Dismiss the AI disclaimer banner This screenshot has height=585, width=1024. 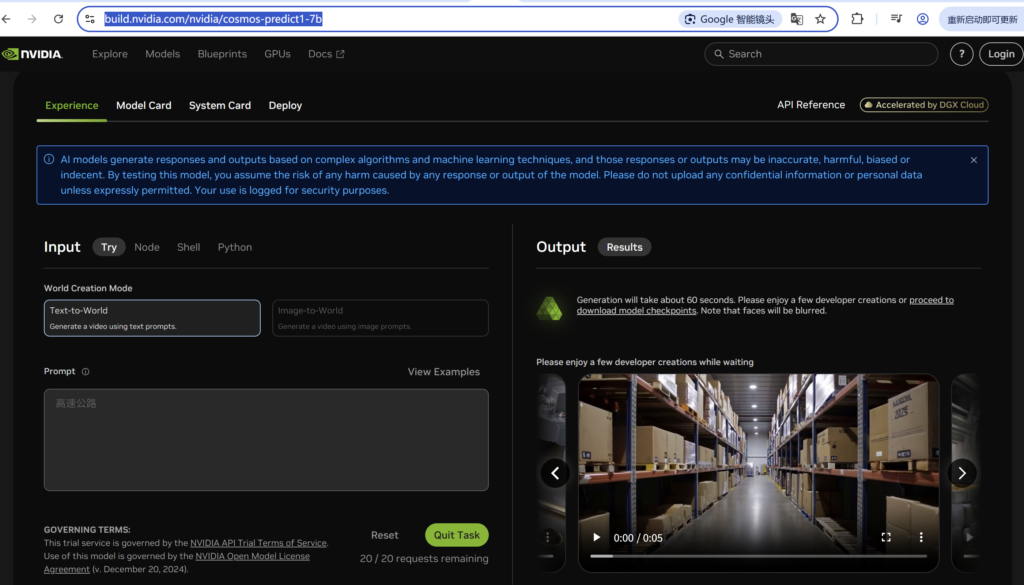click(x=974, y=160)
